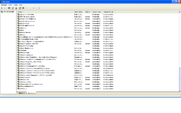The width and height of the screenshot is (181, 113).
Task: Click the gear icon beside Task Scheduler
Action: coord(18,23)
